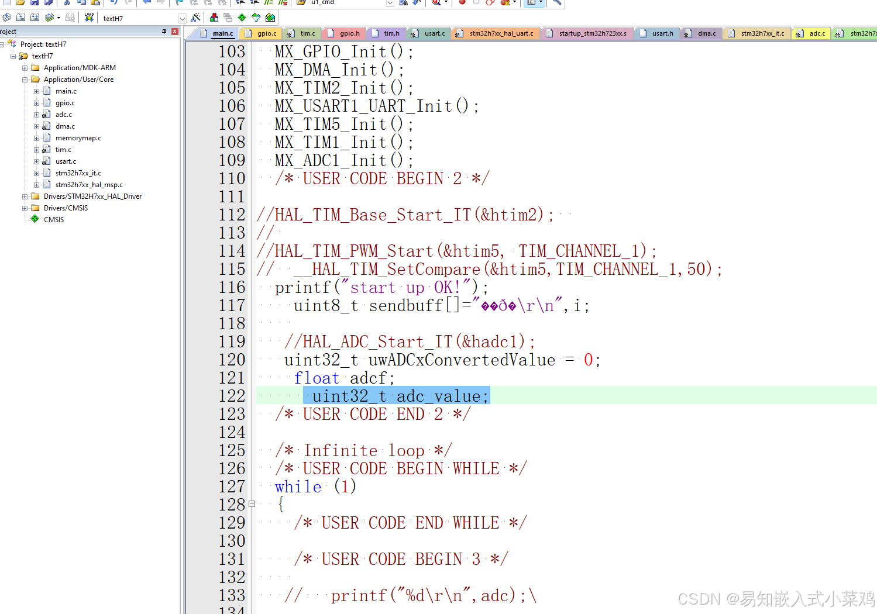877x614 pixels.
Task: Click the MX_ADC1_Init() call on line 109
Action: click(344, 160)
